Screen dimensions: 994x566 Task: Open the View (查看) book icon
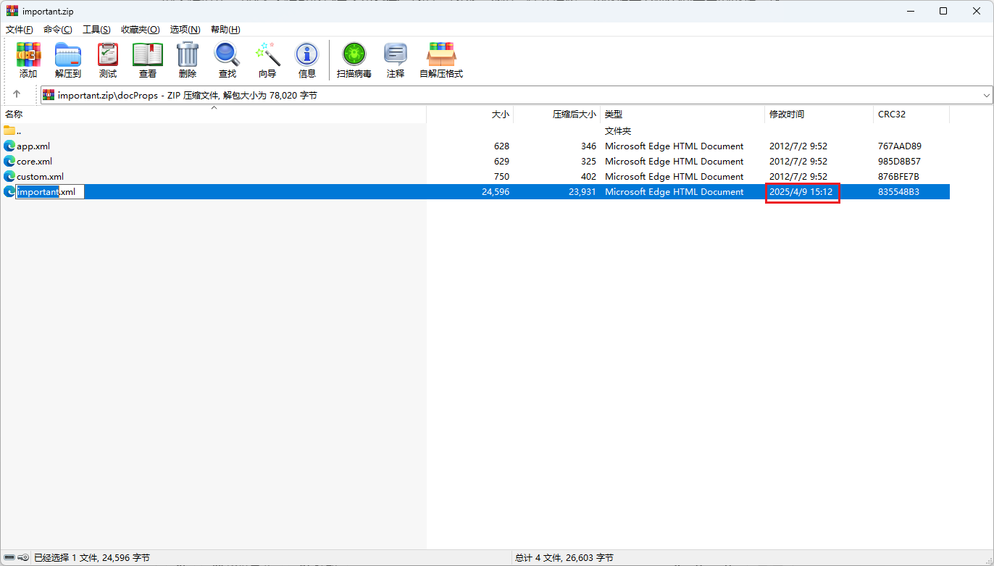148,59
